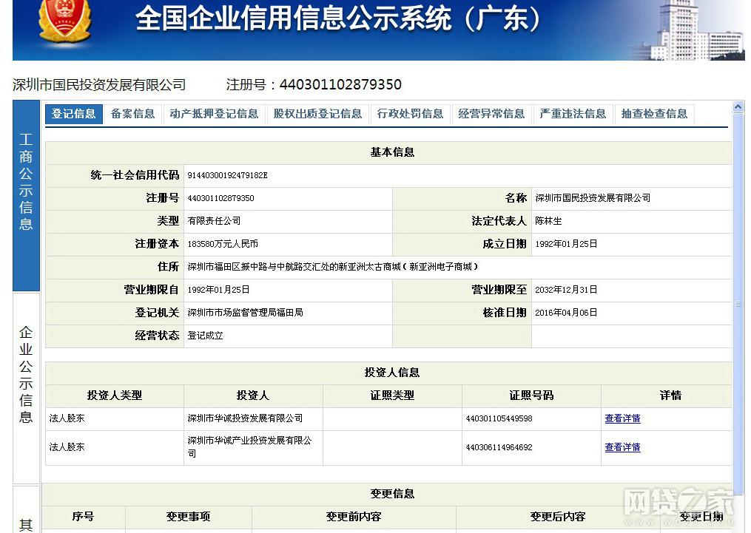This screenshot has width=751, height=533.
Task: Click the company type 有限责任公司
Action: pyautogui.click(x=214, y=221)
